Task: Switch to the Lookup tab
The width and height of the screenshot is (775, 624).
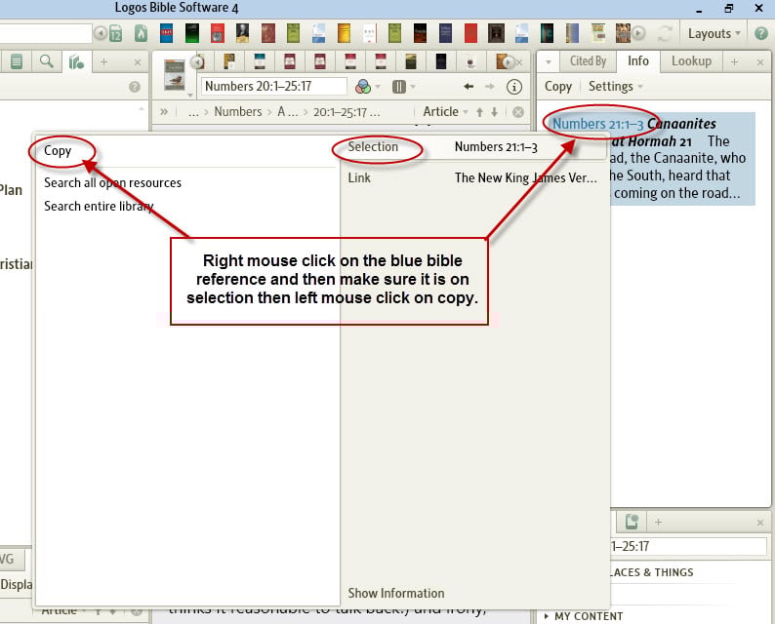Action: tap(691, 61)
